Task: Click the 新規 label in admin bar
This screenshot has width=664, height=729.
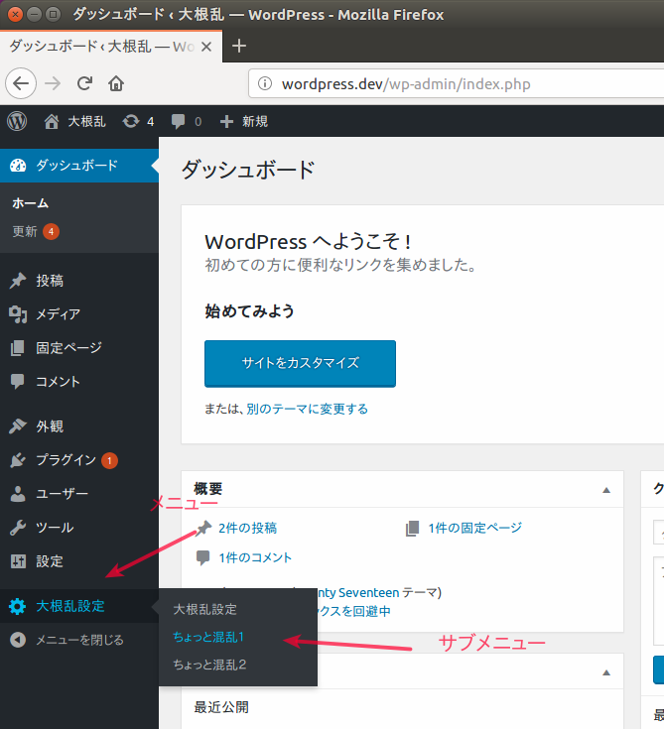Action: 255,121
